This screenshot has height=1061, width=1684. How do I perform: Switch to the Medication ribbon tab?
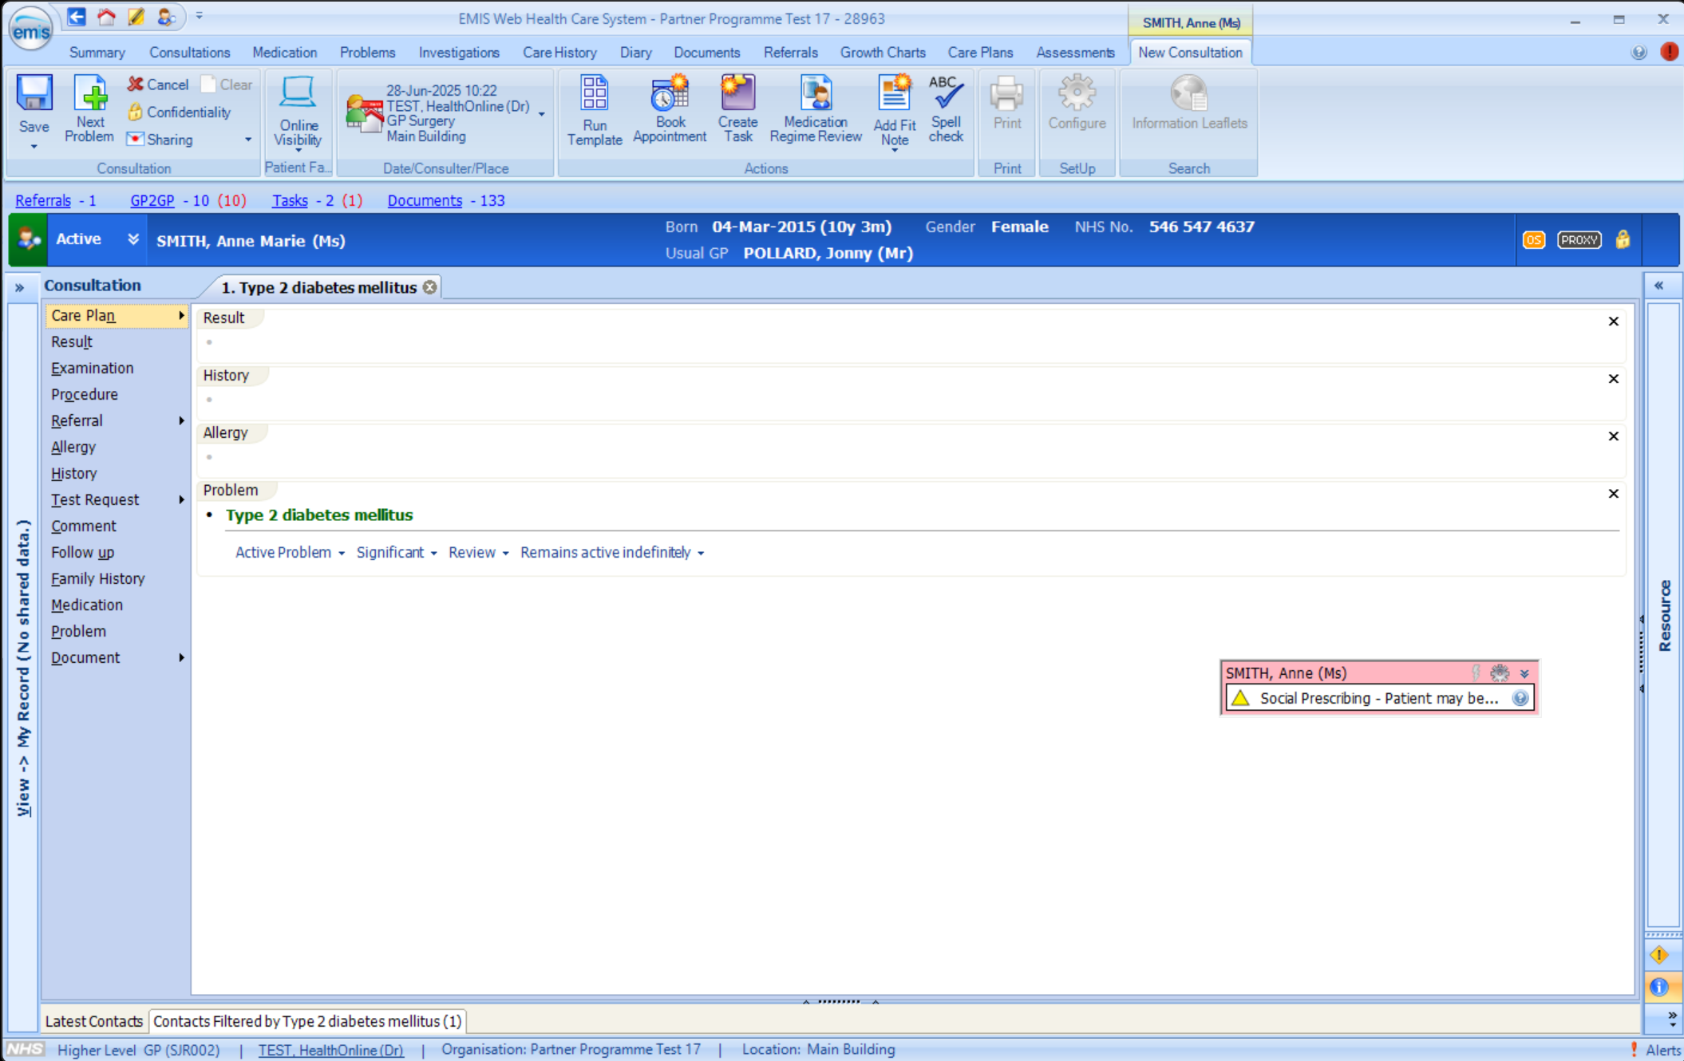284,53
